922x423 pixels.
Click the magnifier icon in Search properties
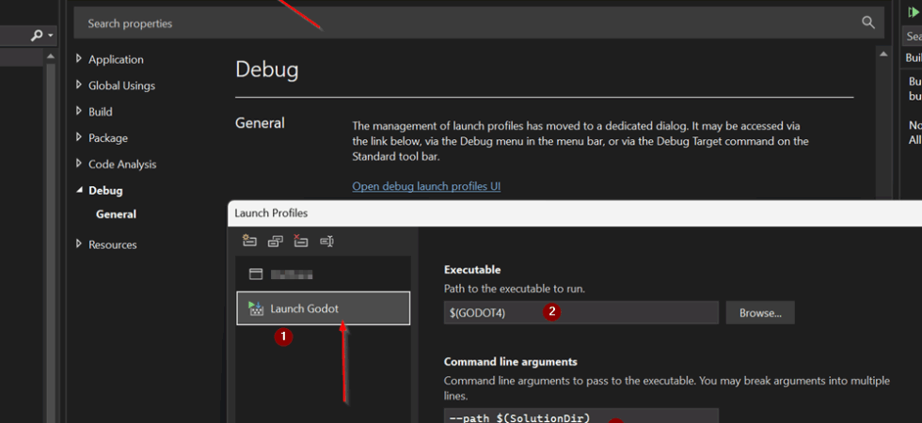tap(867, 23)
